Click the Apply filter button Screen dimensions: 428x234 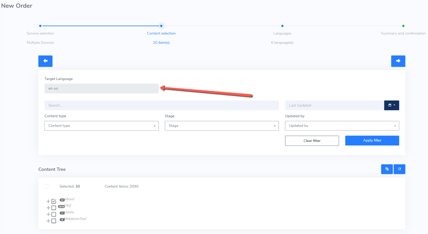(x=372, y=140)
